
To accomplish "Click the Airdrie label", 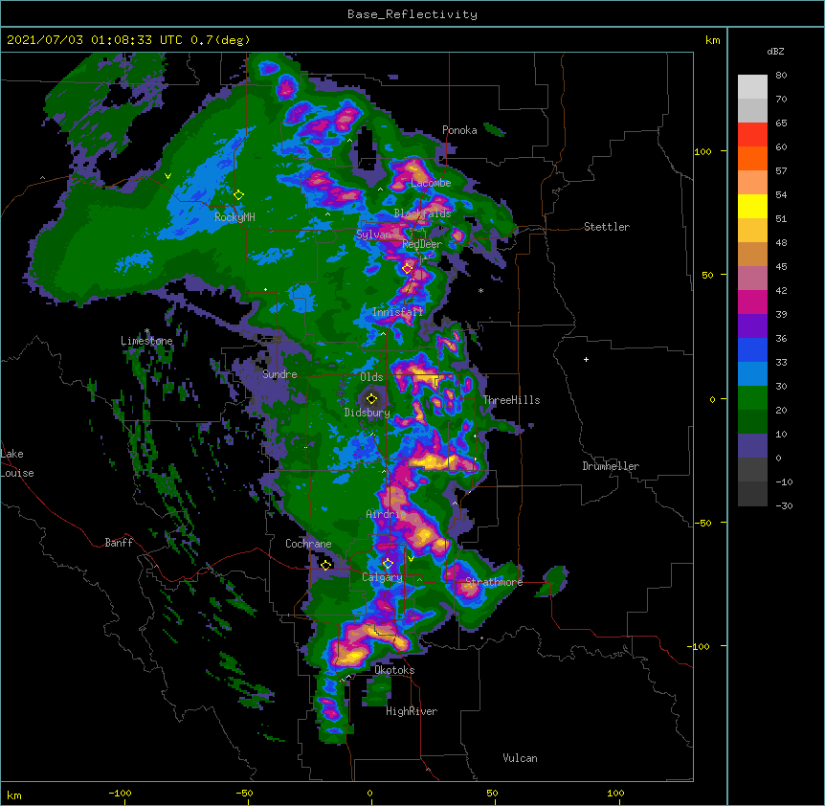I will pyautogui.click(x=386, y=514).
